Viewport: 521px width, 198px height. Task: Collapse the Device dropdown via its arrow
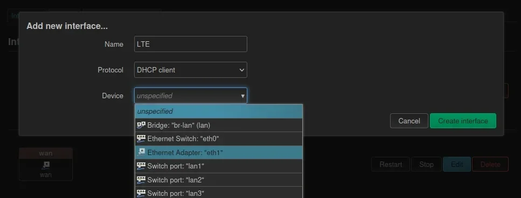(x=243, y=96)
